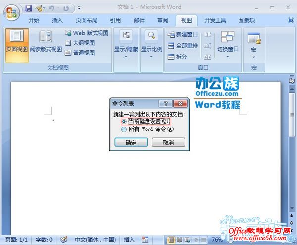Click previous page browse button
297x245 pixels.
click(292, 216)
